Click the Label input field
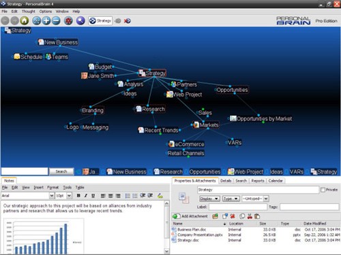The height and width of the screenshot is (255, 341). point(238,207)
